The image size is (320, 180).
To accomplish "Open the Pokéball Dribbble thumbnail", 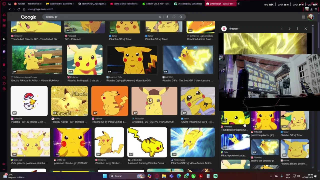I will pyautogui.click(x=29, y=101).
